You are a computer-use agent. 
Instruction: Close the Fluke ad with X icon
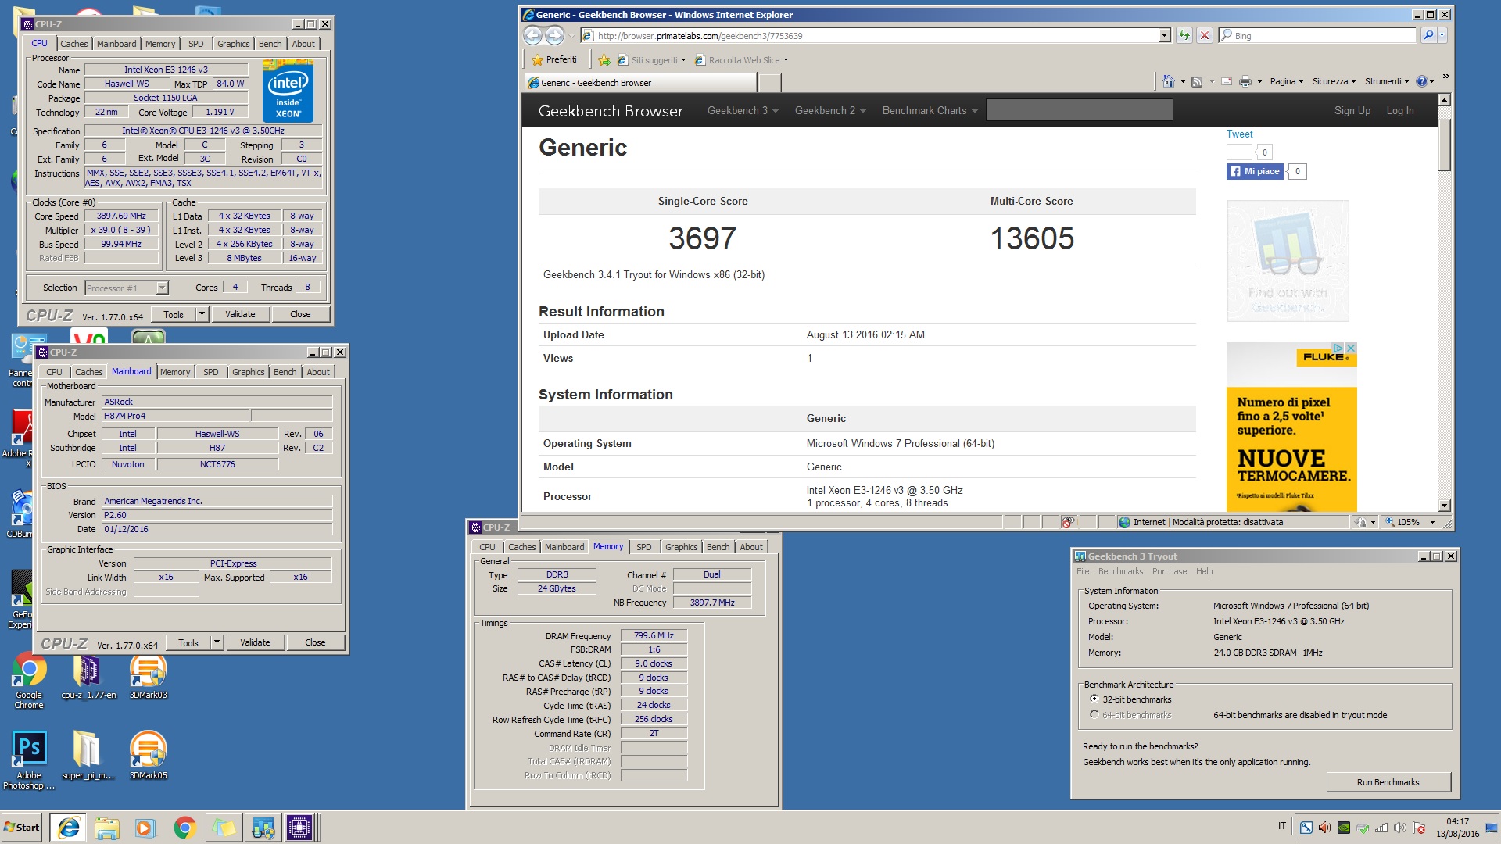1350,348
